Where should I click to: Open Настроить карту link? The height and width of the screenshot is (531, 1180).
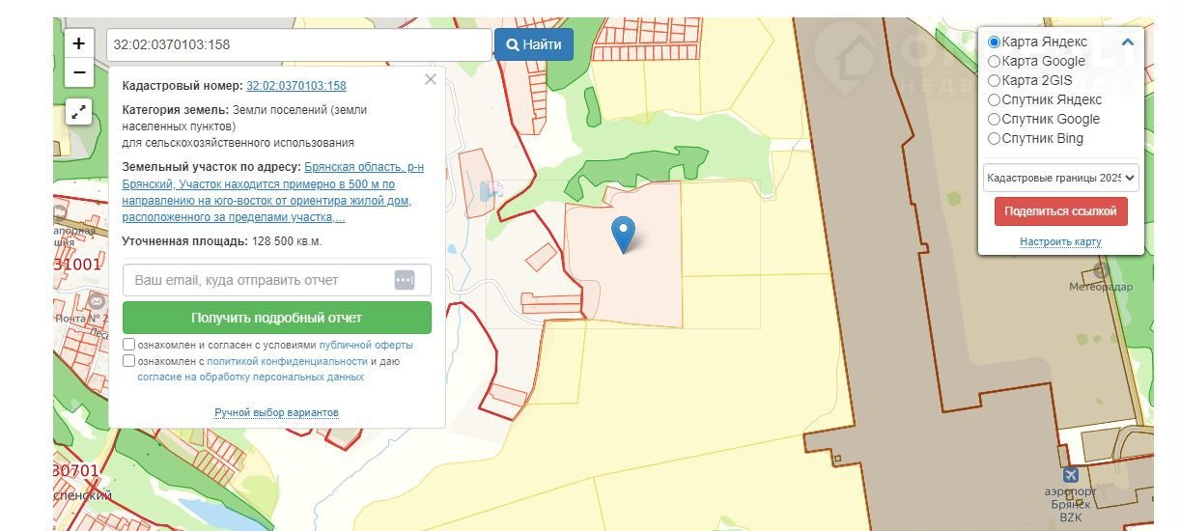(x=1060, y=241)
